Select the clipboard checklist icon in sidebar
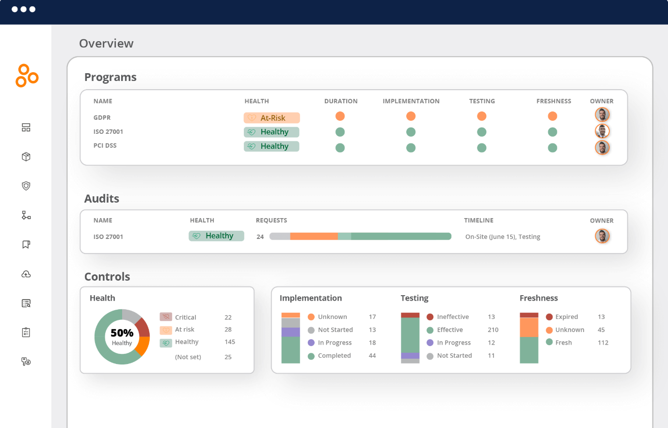Viewport: 668px width, 428px height. (26, 332)
